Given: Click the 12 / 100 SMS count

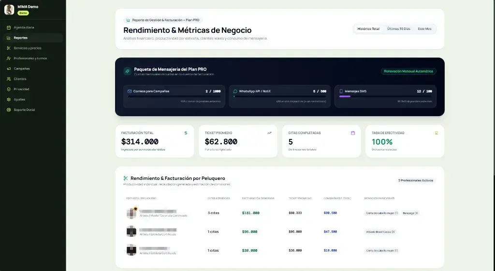Looking at the screenshot, I should tap(424, 91).
